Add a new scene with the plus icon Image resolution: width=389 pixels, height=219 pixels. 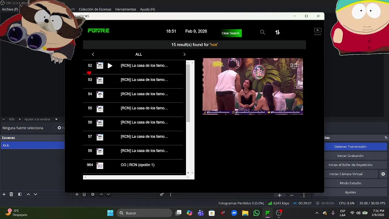(x=4, y=194)
